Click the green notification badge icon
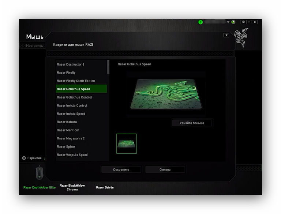The height and width of the screenshot is (214, 281). click(x=201, y=22)
